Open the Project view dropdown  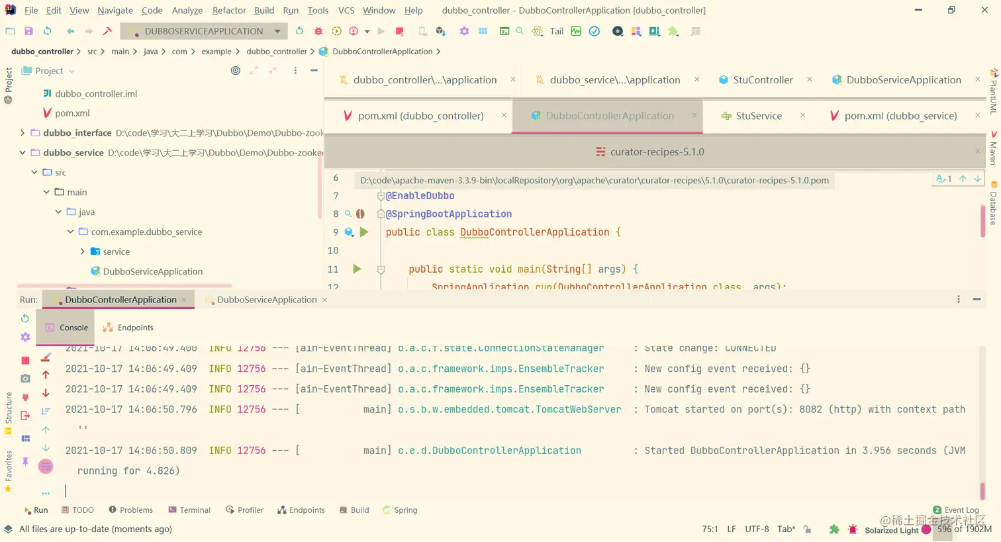click(49, 71)
